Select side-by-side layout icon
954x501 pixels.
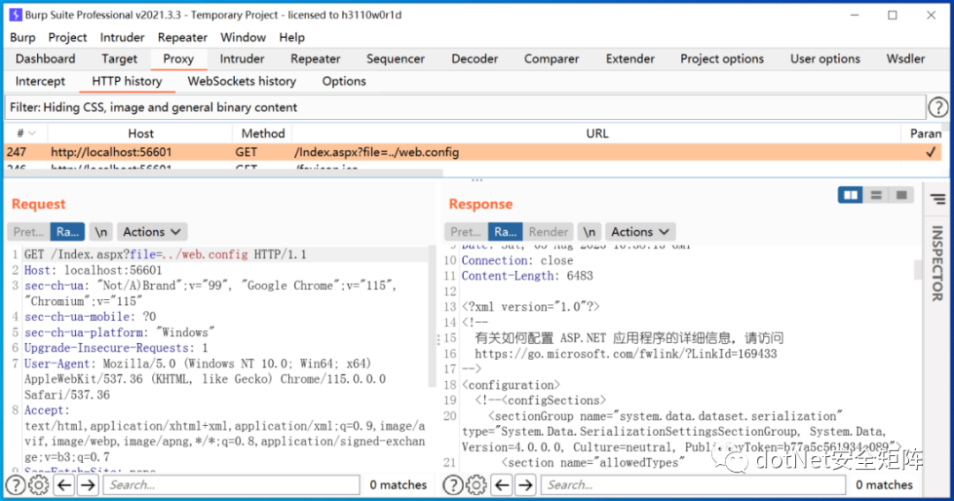850,195
